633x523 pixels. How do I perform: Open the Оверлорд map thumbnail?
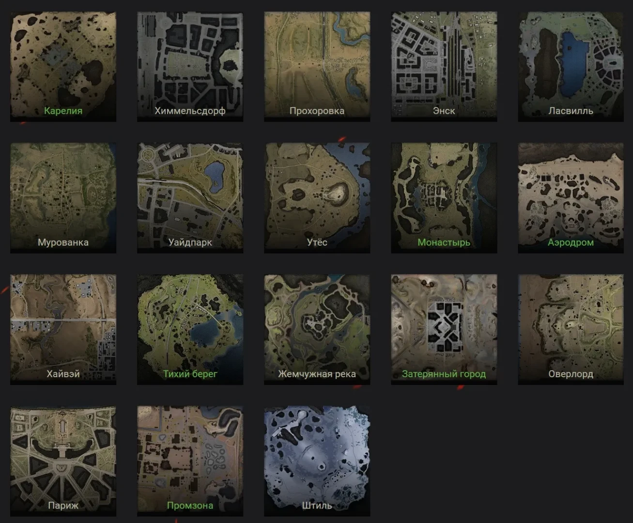point(571,329)
